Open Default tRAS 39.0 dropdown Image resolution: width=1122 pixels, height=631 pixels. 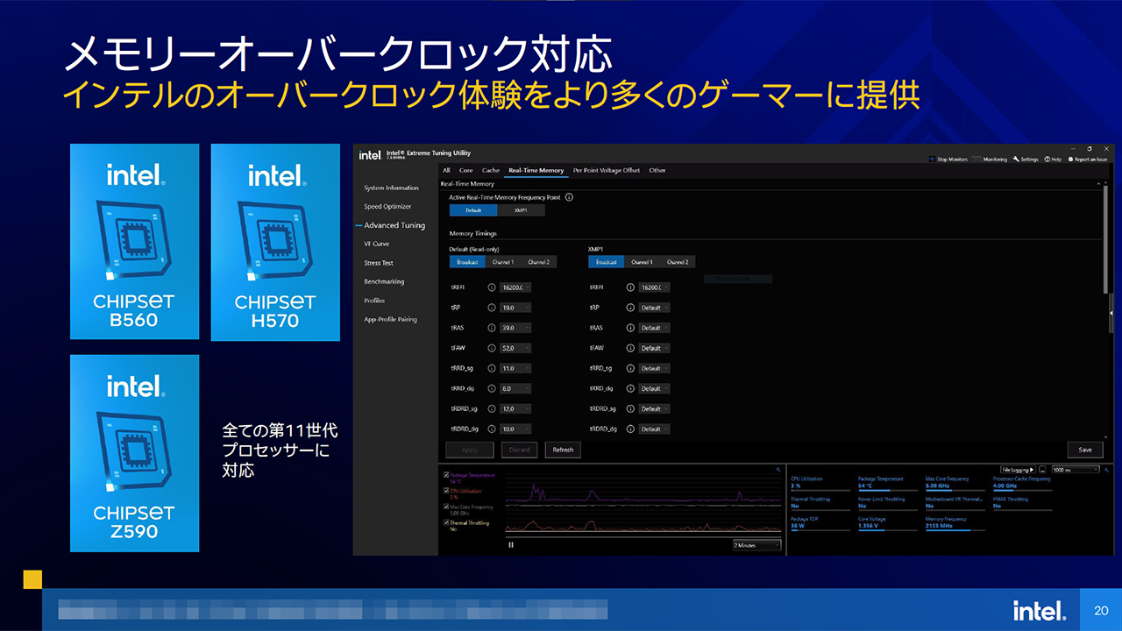pos(515,328)
